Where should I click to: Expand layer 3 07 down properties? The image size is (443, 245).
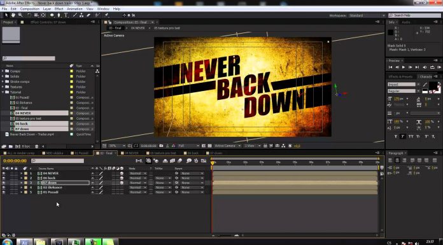[21, 183]
